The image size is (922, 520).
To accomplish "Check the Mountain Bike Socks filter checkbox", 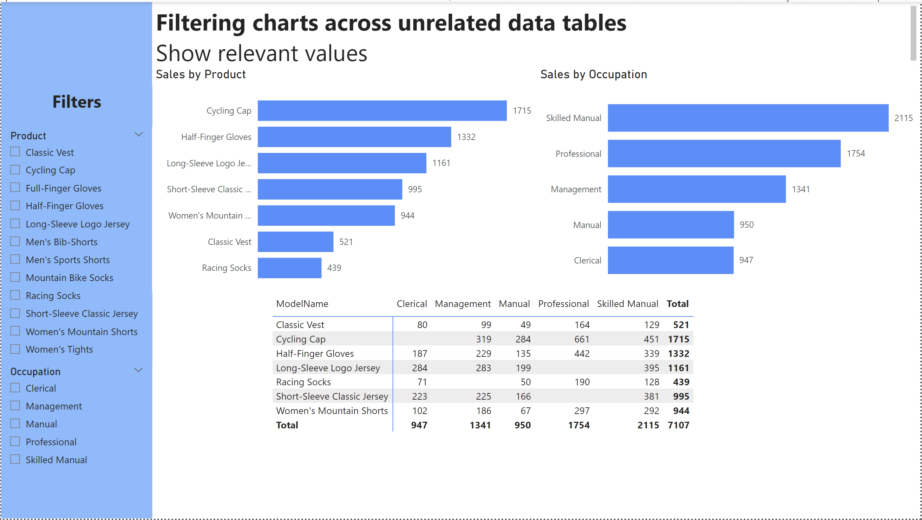I will point(15,278).
